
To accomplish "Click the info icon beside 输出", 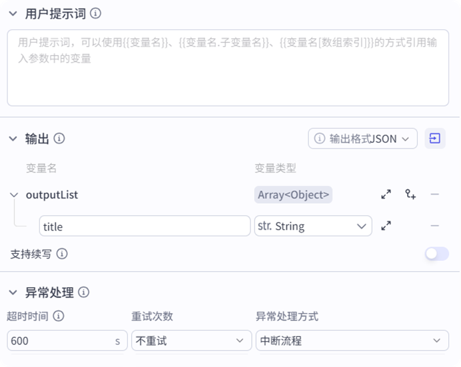I will pos(59,139).
